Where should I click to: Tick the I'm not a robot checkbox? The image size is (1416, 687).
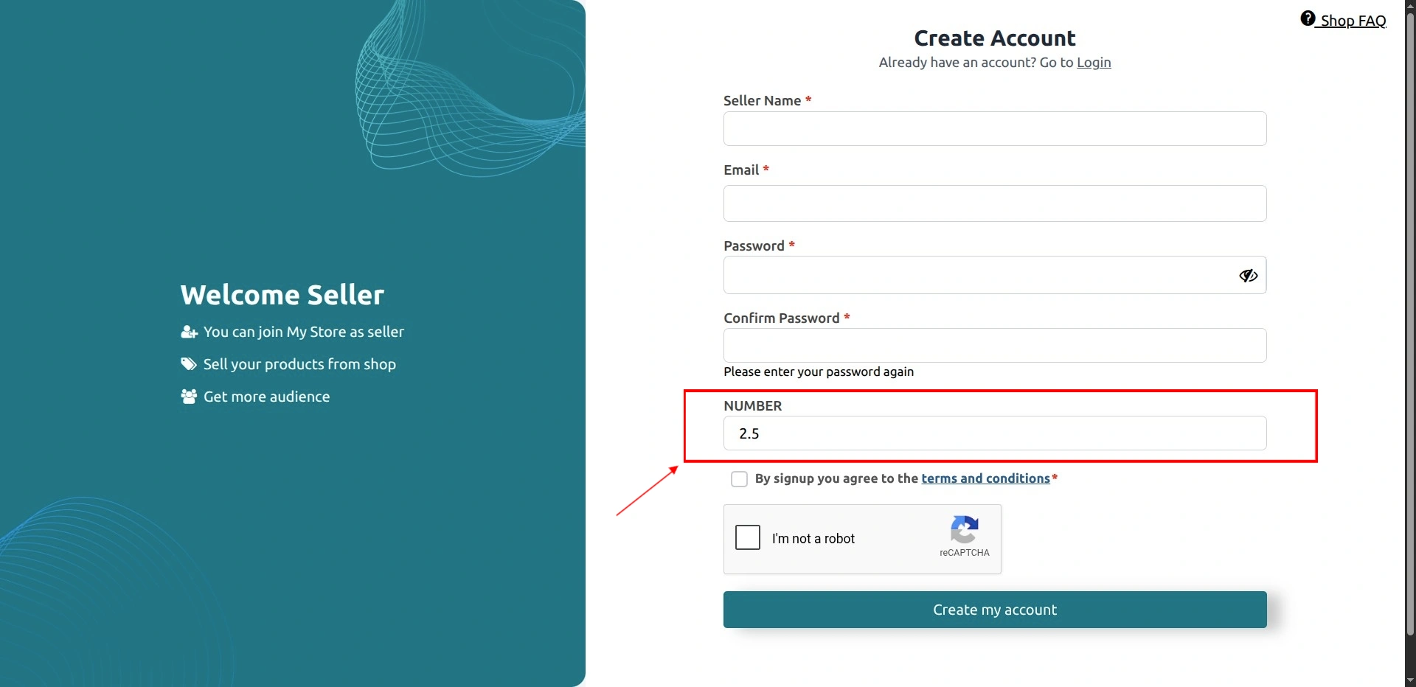tap(748, 537)
